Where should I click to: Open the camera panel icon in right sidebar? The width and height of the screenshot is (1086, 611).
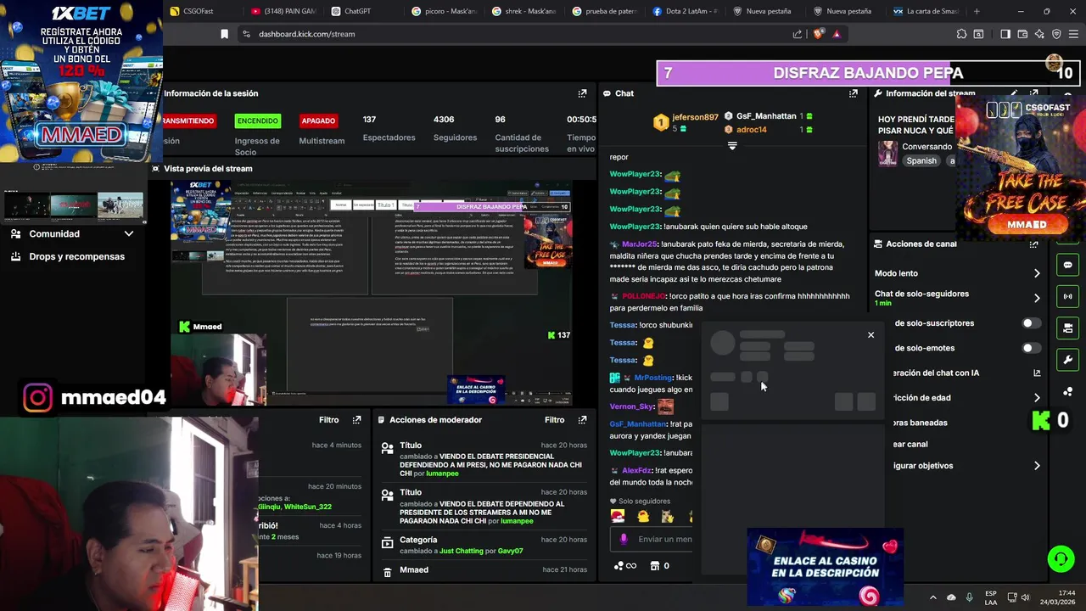pos(1067,328)
